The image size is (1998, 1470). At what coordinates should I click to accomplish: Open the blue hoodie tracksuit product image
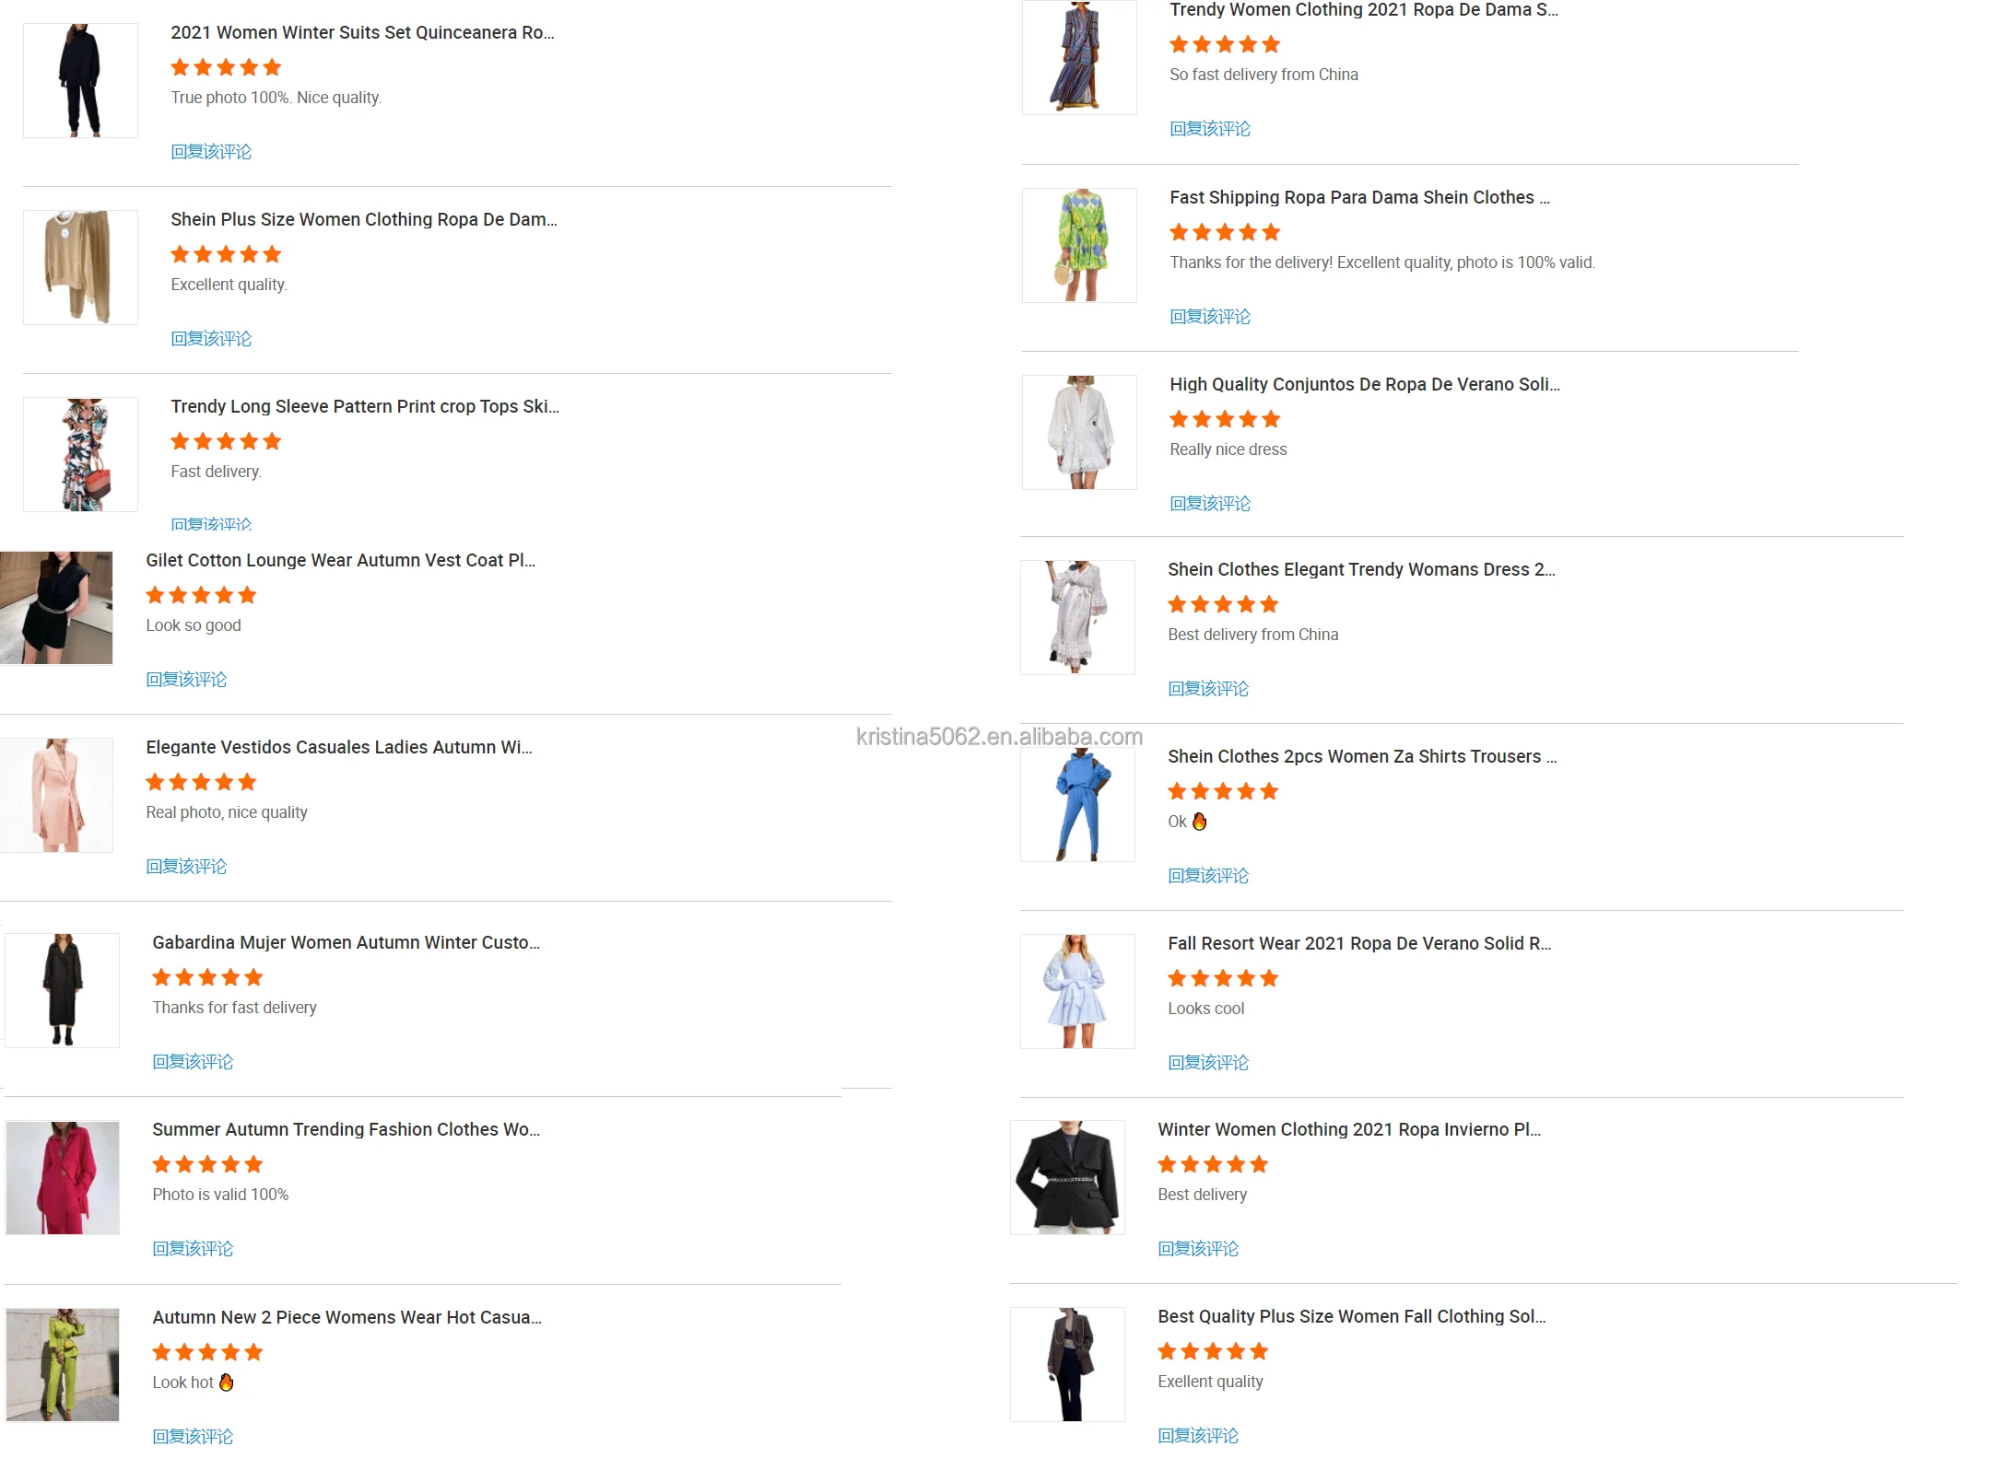1077,804
